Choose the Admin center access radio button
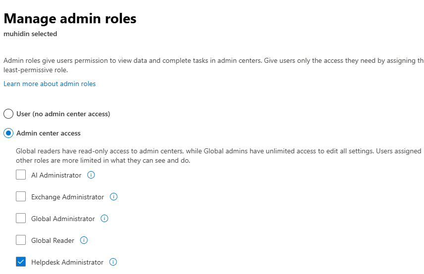The width and height of the screenshot is (424, 274). [x=8, y=133]
